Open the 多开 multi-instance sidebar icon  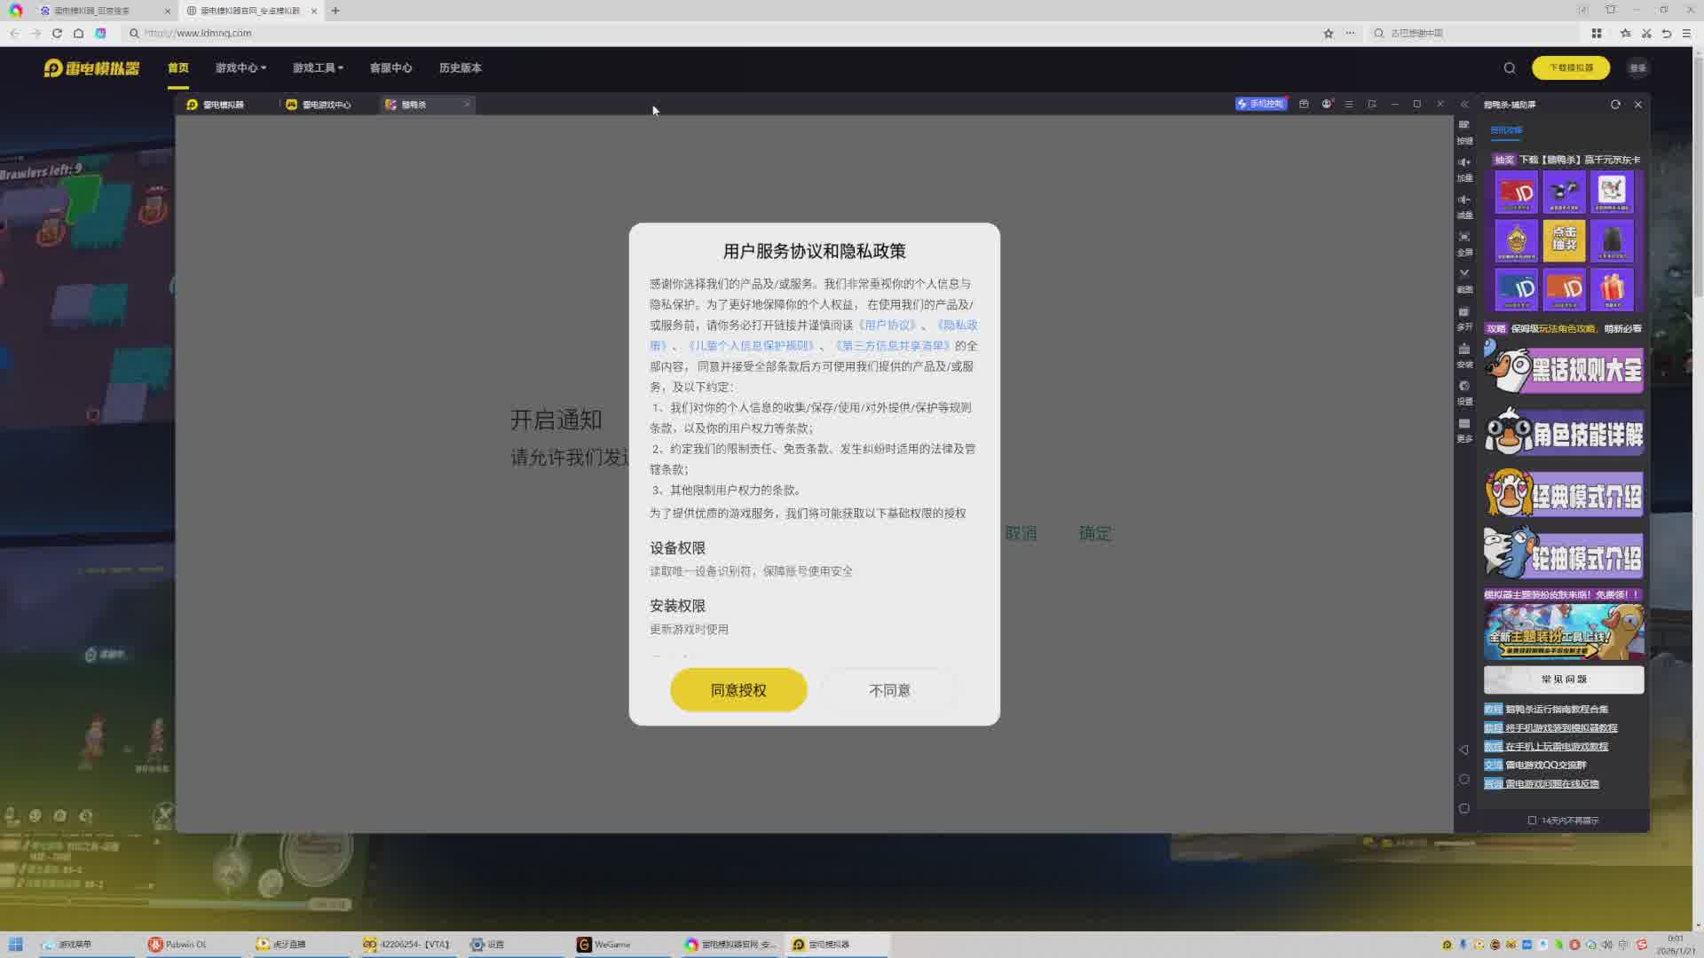pyautogui.click(x=1464, y=318)
